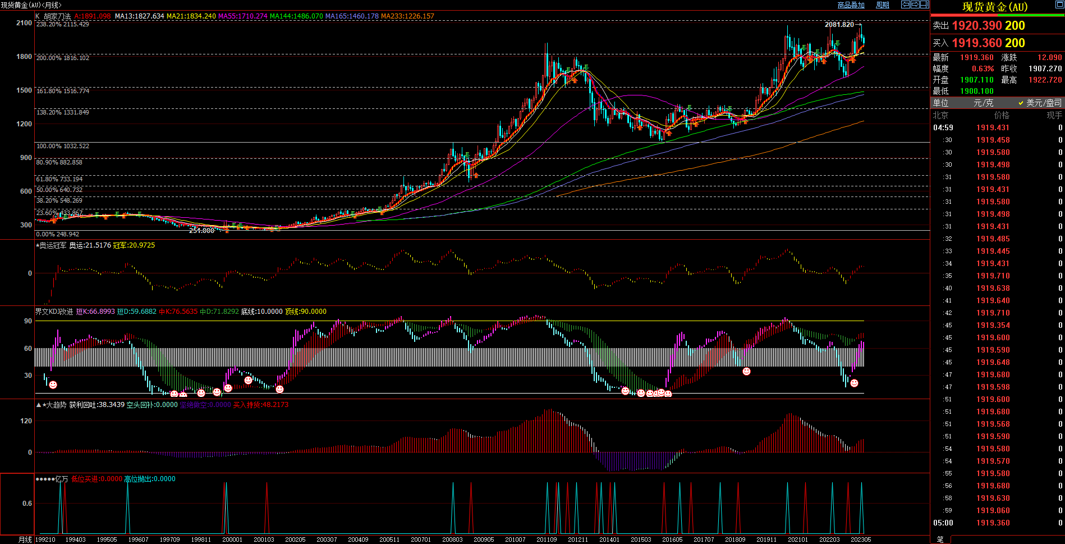Click the first smiley signal near 199210

point(53,385)
